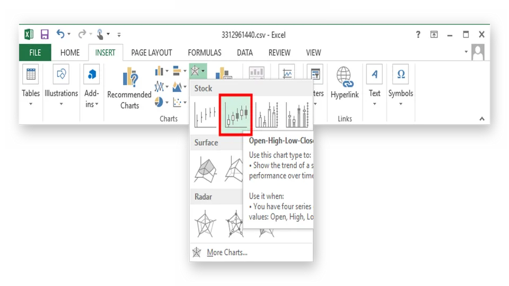The width and height of the screenshot is (509, 286).
Task: Expand the line chart dropdown arrow
Action: tap(167, 87)
